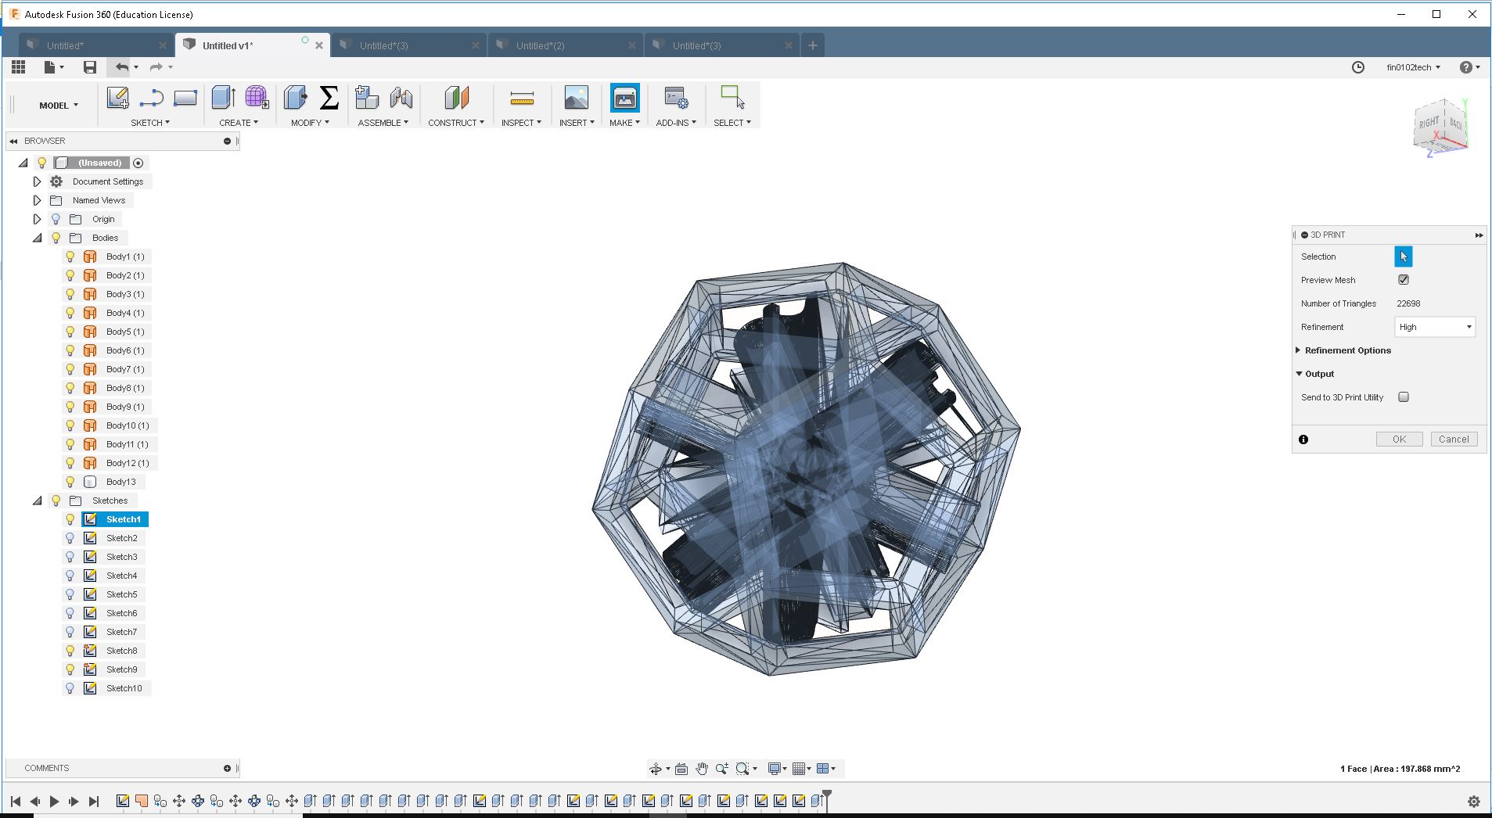Click the Extrude tool icon

[x=223, y=98]
